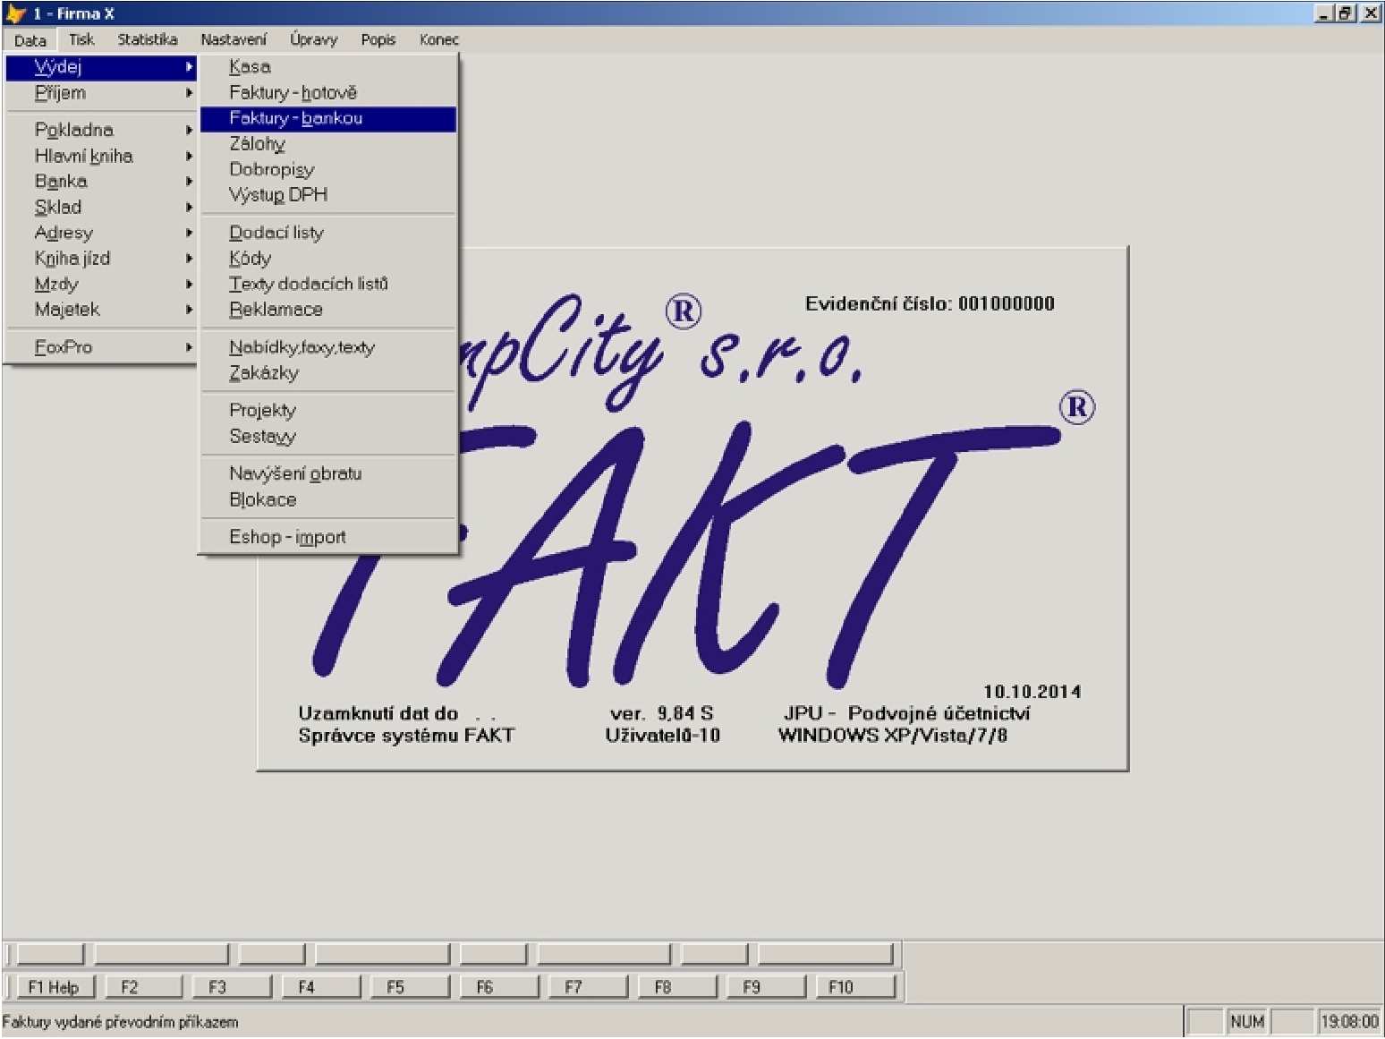Open Reklamace entry
This screenshot has width=1385, height=1039.
point(328,310)
